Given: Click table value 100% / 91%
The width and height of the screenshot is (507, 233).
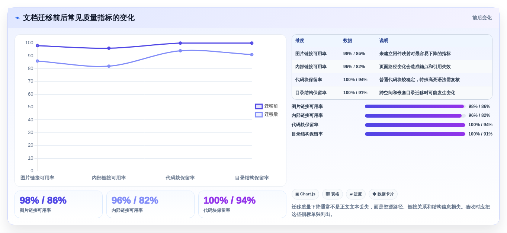Looking at the screenshot, I should [x=355, y=93].
